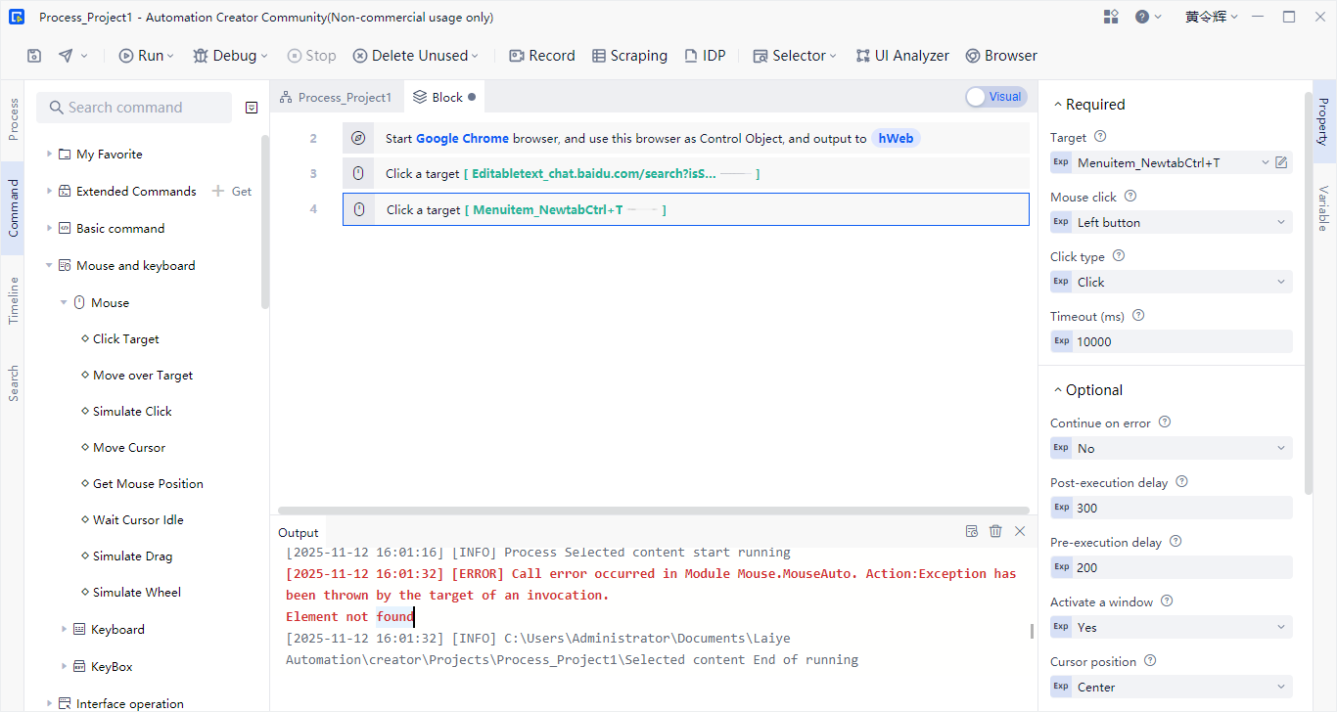Open the Scraping tool
The height and width of the screenshot is (712, 1337).
[629, 56]
